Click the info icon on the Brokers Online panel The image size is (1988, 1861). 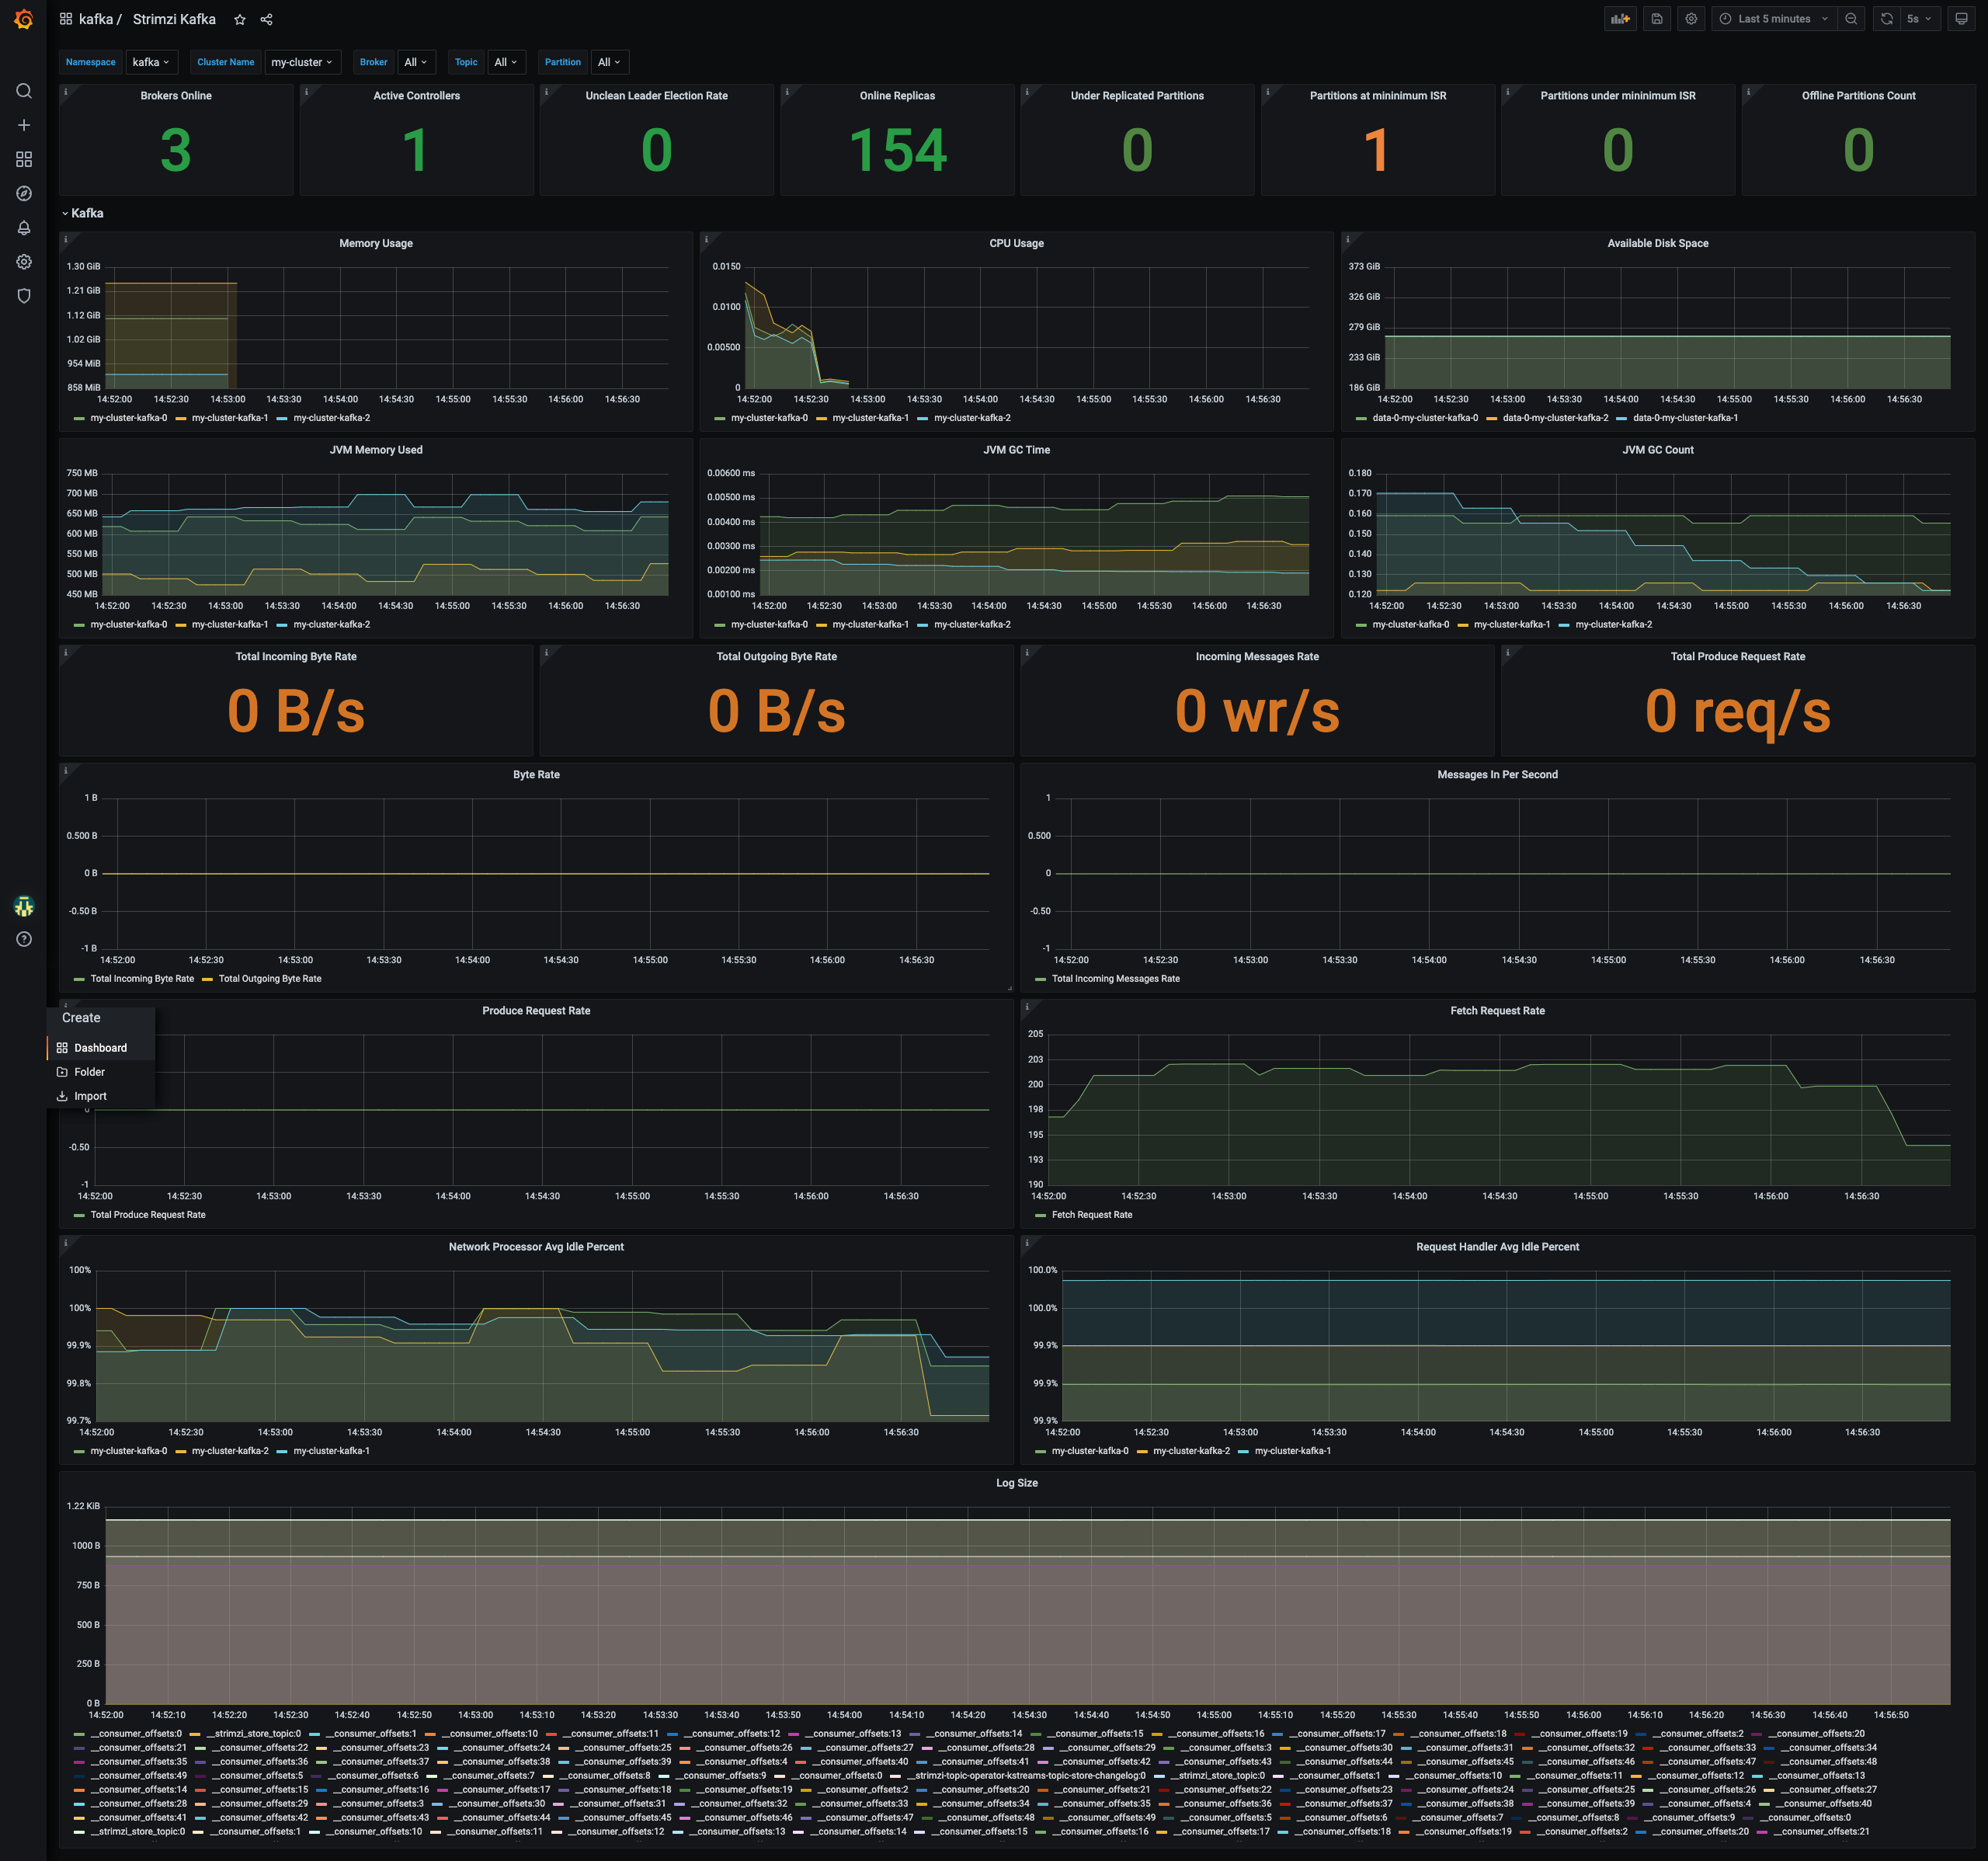pos(66,91)
